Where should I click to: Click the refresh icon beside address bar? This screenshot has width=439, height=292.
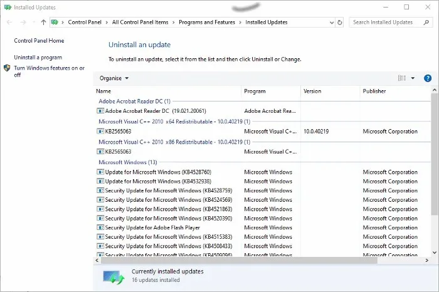(x=340, y=23)
